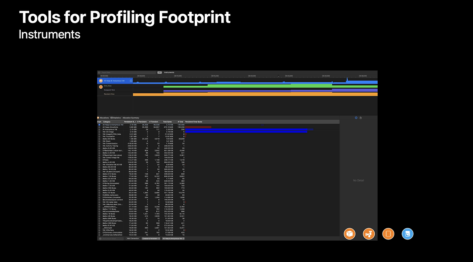Select the All Heap & Anonymous VM track

(115, 81)
